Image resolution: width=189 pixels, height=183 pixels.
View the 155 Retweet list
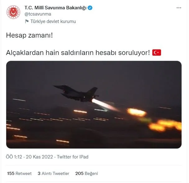[x=19, y=173]
